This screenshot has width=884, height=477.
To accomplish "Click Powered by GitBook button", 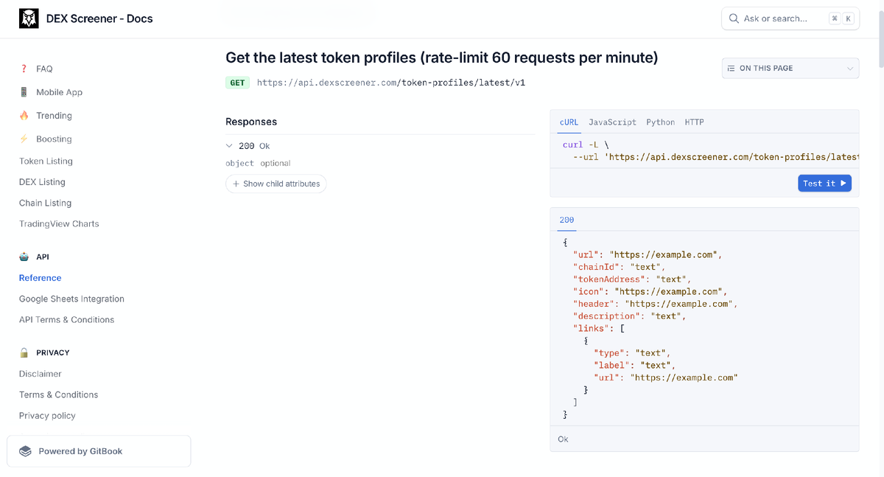I will (x=99, y=451).
